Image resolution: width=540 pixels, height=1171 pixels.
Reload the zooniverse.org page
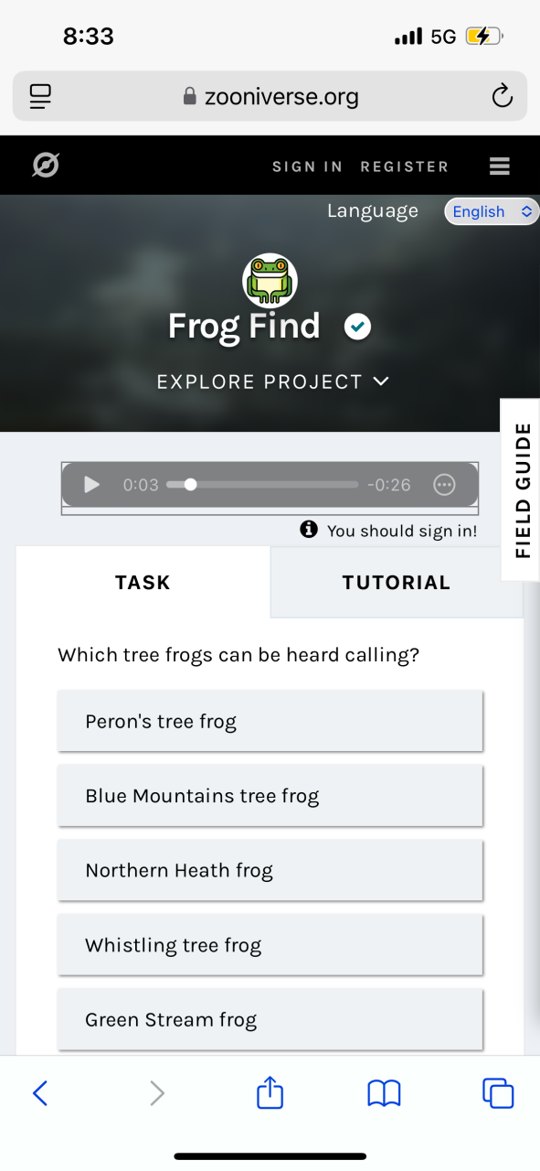click(x=502, y=96)
